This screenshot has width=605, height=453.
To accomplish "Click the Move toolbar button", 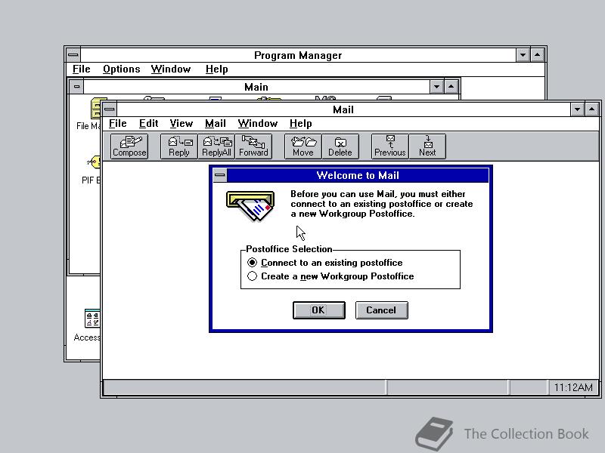I will (x=303, y=146).
